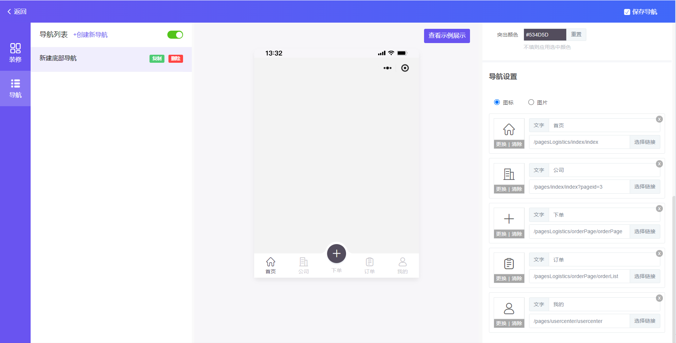Click the 公司 building icon in preview
676x343 pixels.
[303, 262]
